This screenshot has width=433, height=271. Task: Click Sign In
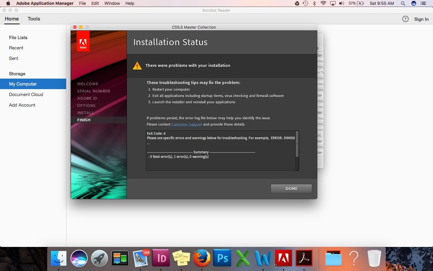tap(421, 19)
